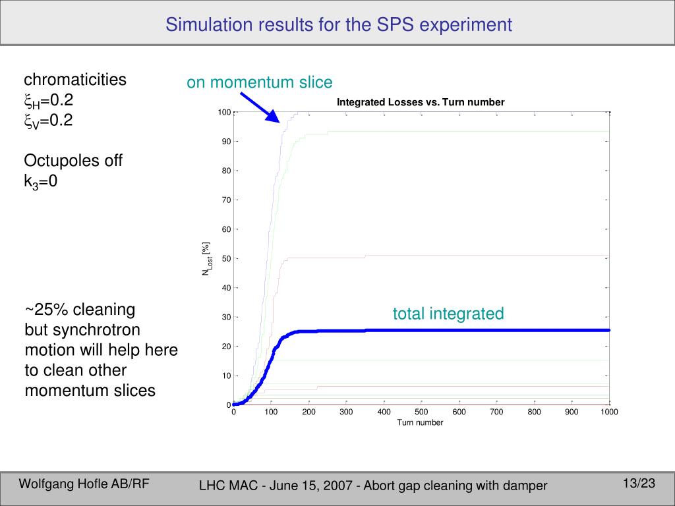Click the y-axis tick label '90'
Screen dimensions: 675x506
click(x=227, y=142)
